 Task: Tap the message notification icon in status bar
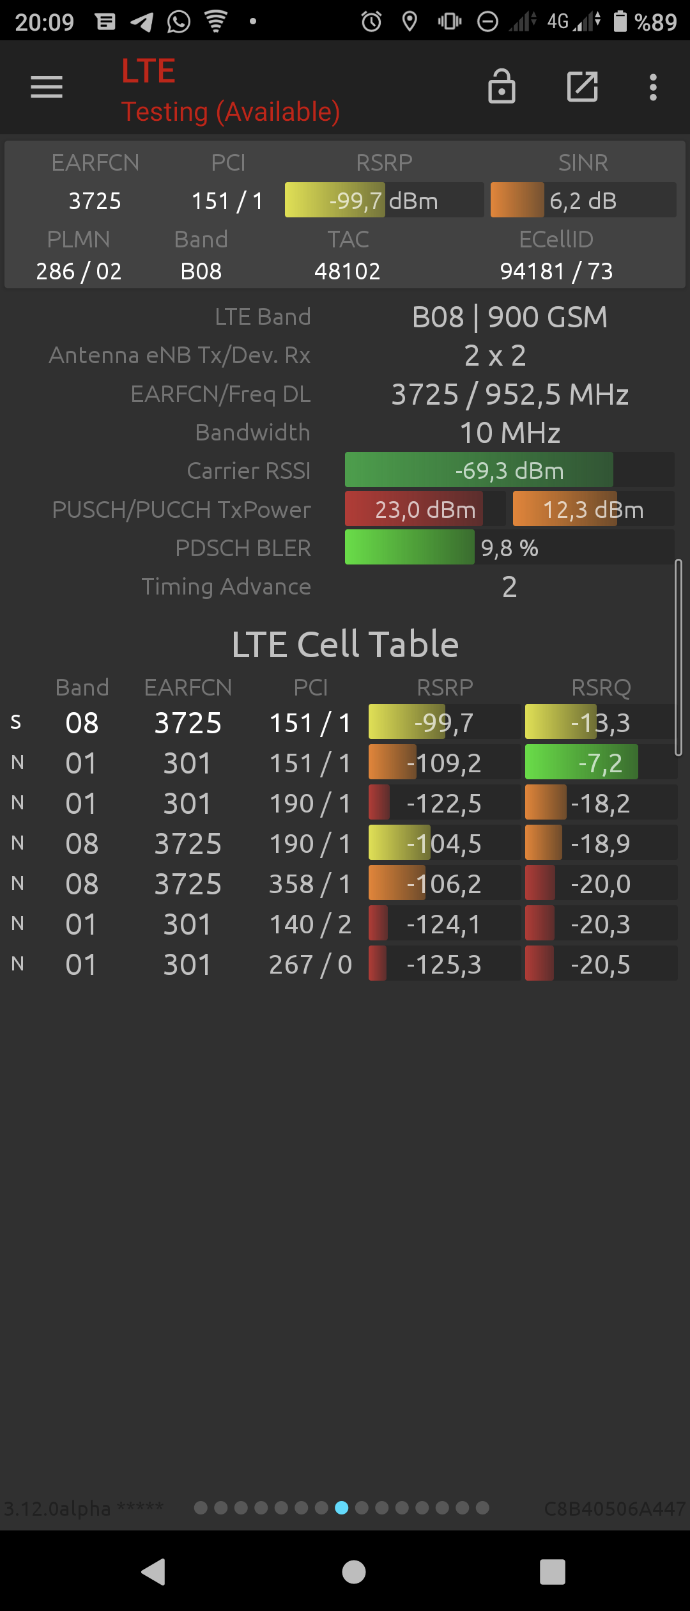click(x=105, y=22)
